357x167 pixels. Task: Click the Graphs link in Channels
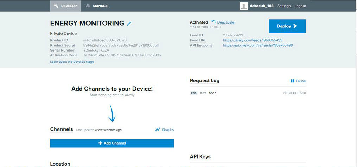pos(168,130)
